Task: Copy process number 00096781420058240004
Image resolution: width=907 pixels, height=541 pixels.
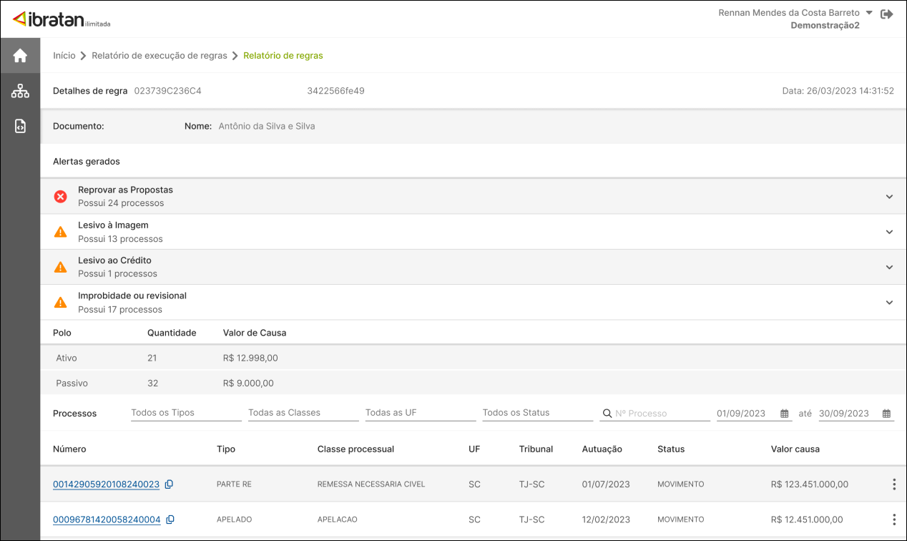Action: click(x=170, y=520)
